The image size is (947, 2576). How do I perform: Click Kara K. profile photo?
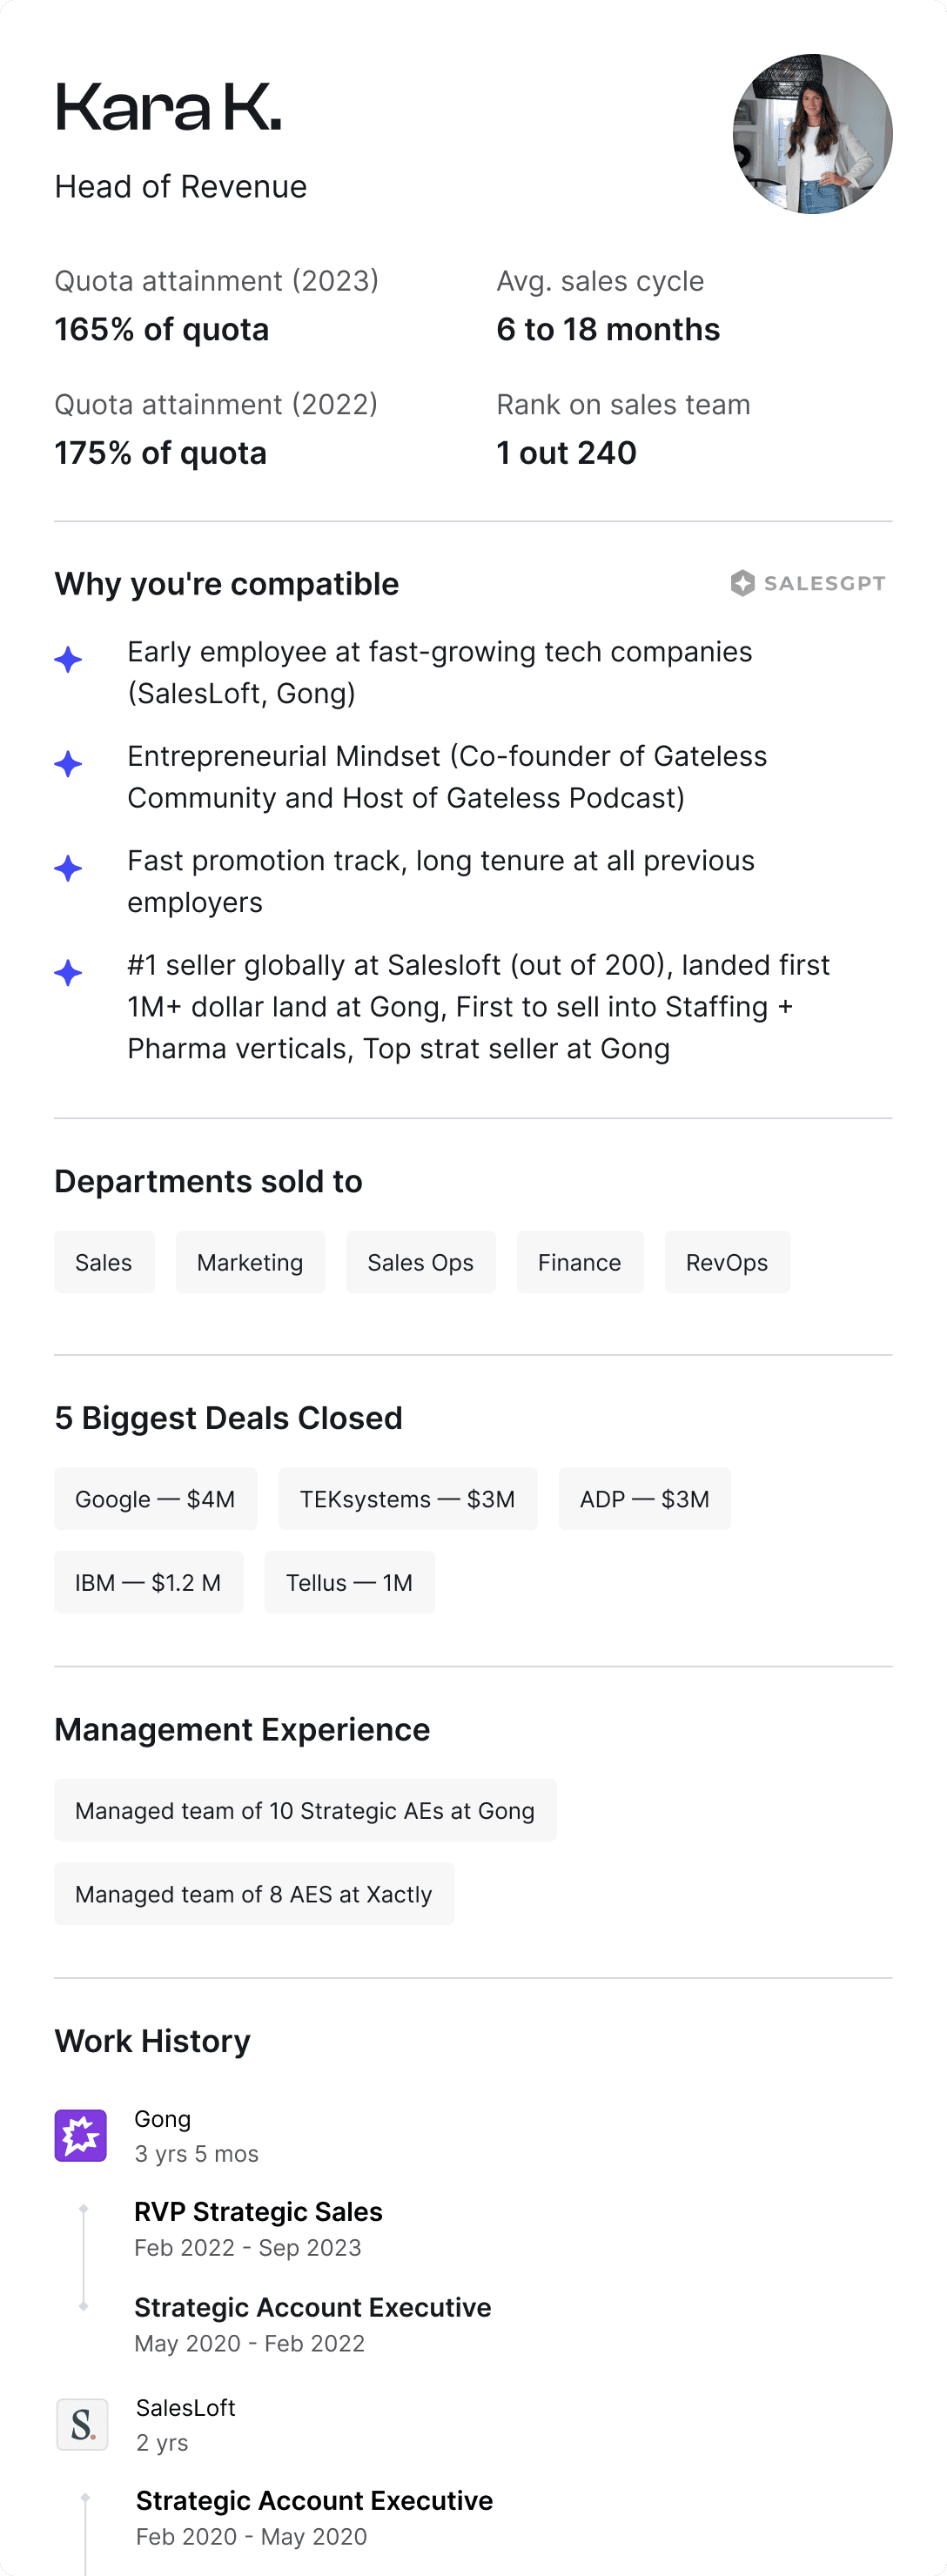coord(812,134)
